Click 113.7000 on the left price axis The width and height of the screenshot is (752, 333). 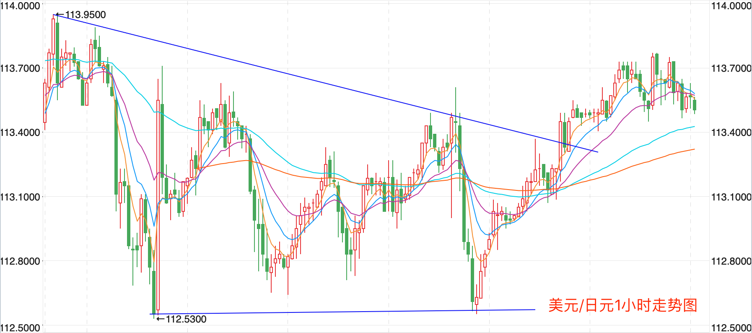[20, 68]
